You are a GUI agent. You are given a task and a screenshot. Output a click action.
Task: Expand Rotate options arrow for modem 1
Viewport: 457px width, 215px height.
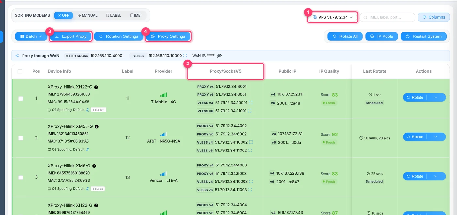pyautogui.click(x=436, y=97)
